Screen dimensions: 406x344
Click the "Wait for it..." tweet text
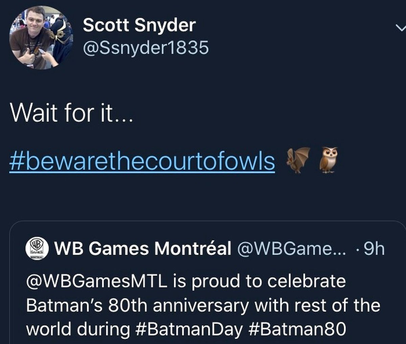point(71,113)
